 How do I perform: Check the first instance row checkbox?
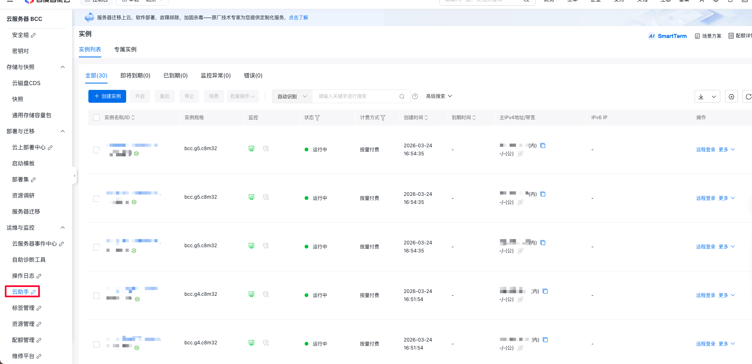pyautogui.click(x=96, y=150)
